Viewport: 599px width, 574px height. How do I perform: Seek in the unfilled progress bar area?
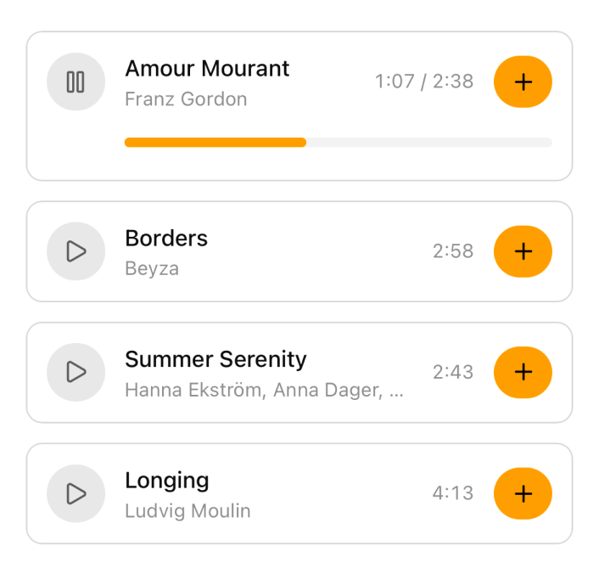pos(428,143)
